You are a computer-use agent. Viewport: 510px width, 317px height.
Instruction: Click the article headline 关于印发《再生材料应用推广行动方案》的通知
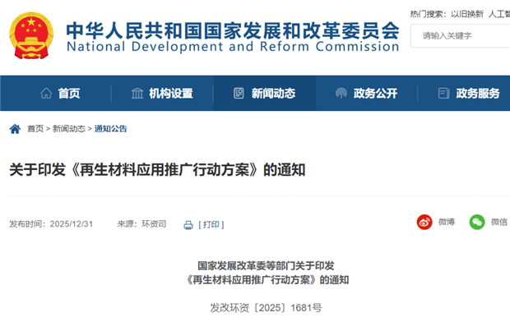pos(157,170)
